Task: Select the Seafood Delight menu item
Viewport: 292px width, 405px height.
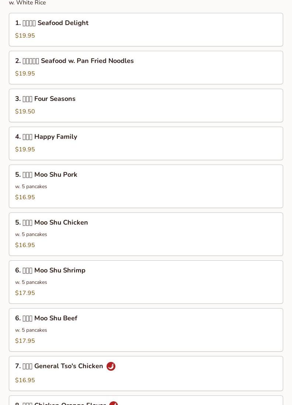Action: click(63, 23)
